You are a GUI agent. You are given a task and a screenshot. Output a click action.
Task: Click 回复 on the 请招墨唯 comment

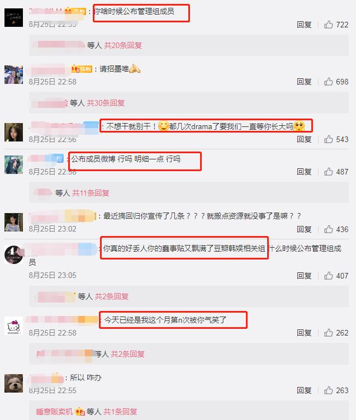point(304,82)
